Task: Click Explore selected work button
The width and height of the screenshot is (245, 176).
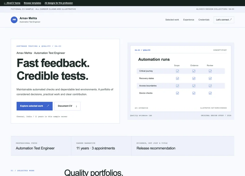Action: [x=35, y=106]
